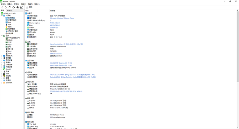Click the 数据库 icon in tree
This screenshot has width=239, height=129.
[4, 80]
